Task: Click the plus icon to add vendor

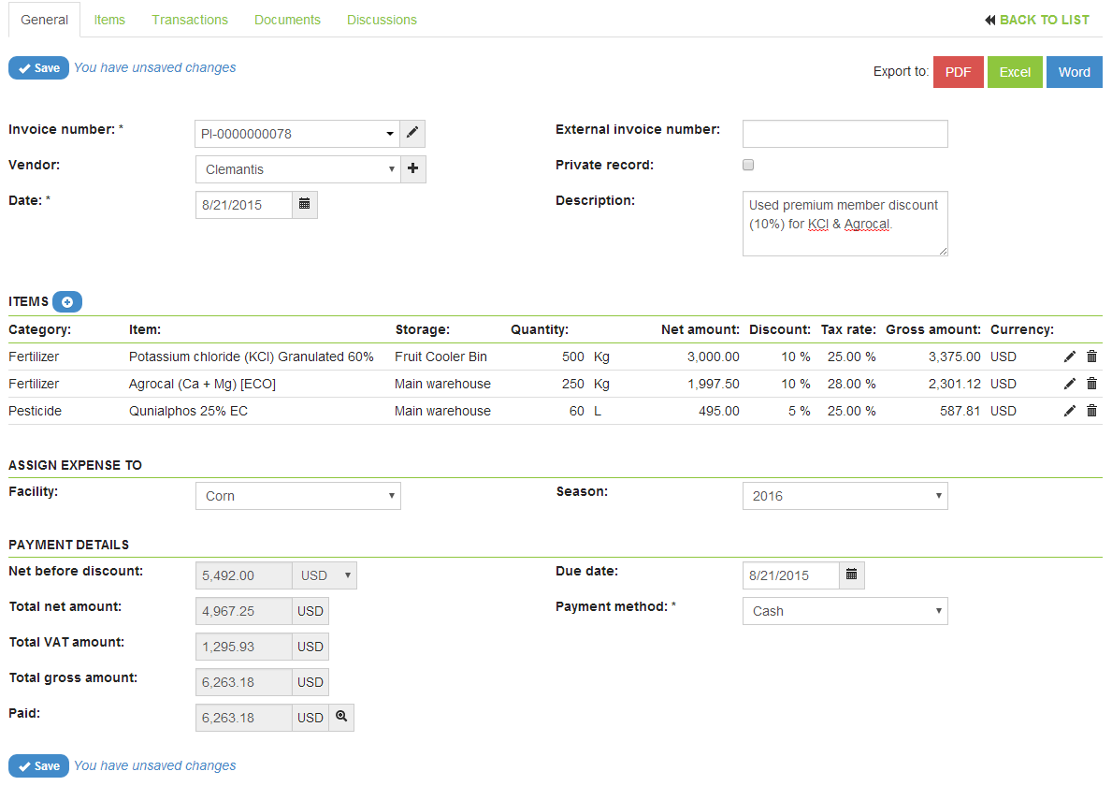Action: point(412,169)
